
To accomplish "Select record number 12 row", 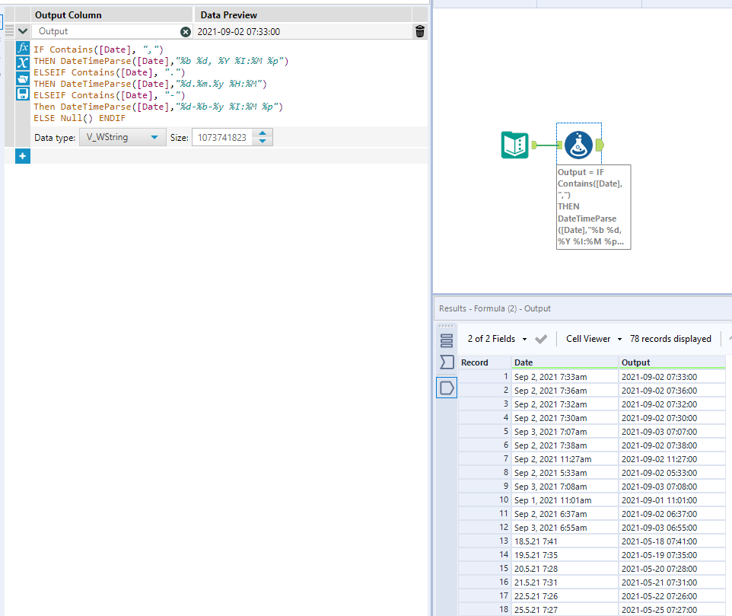I will [485, 528].
